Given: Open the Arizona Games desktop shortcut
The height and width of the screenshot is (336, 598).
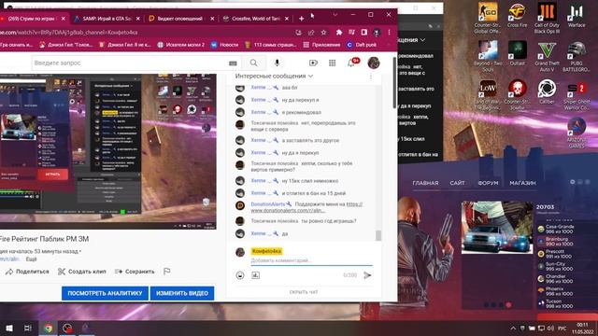Looking at the screenshot, I should point(577,133).
